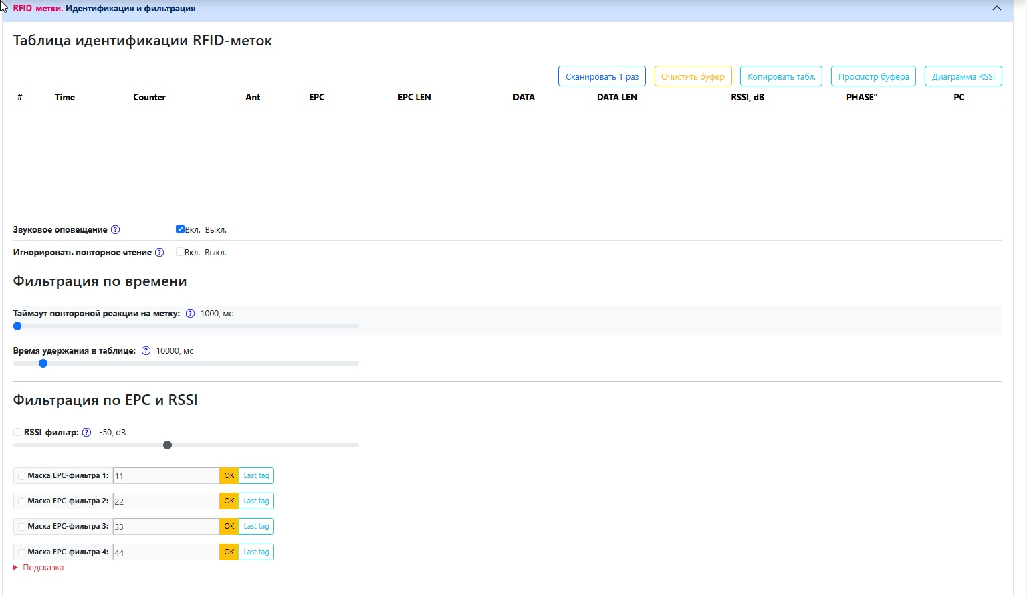
Task: Enable the RSSI-фильтр checkbox
Action: [x=17, y=433]
